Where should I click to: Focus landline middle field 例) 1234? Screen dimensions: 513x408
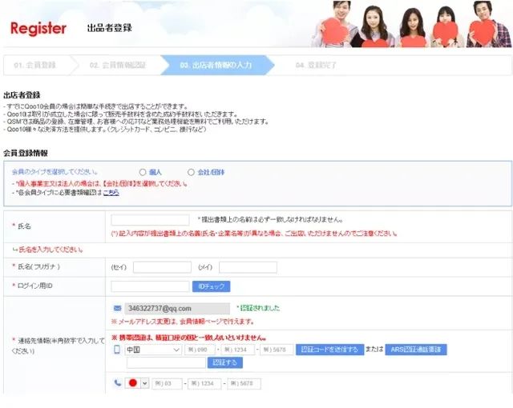click(x=205, y=383)
